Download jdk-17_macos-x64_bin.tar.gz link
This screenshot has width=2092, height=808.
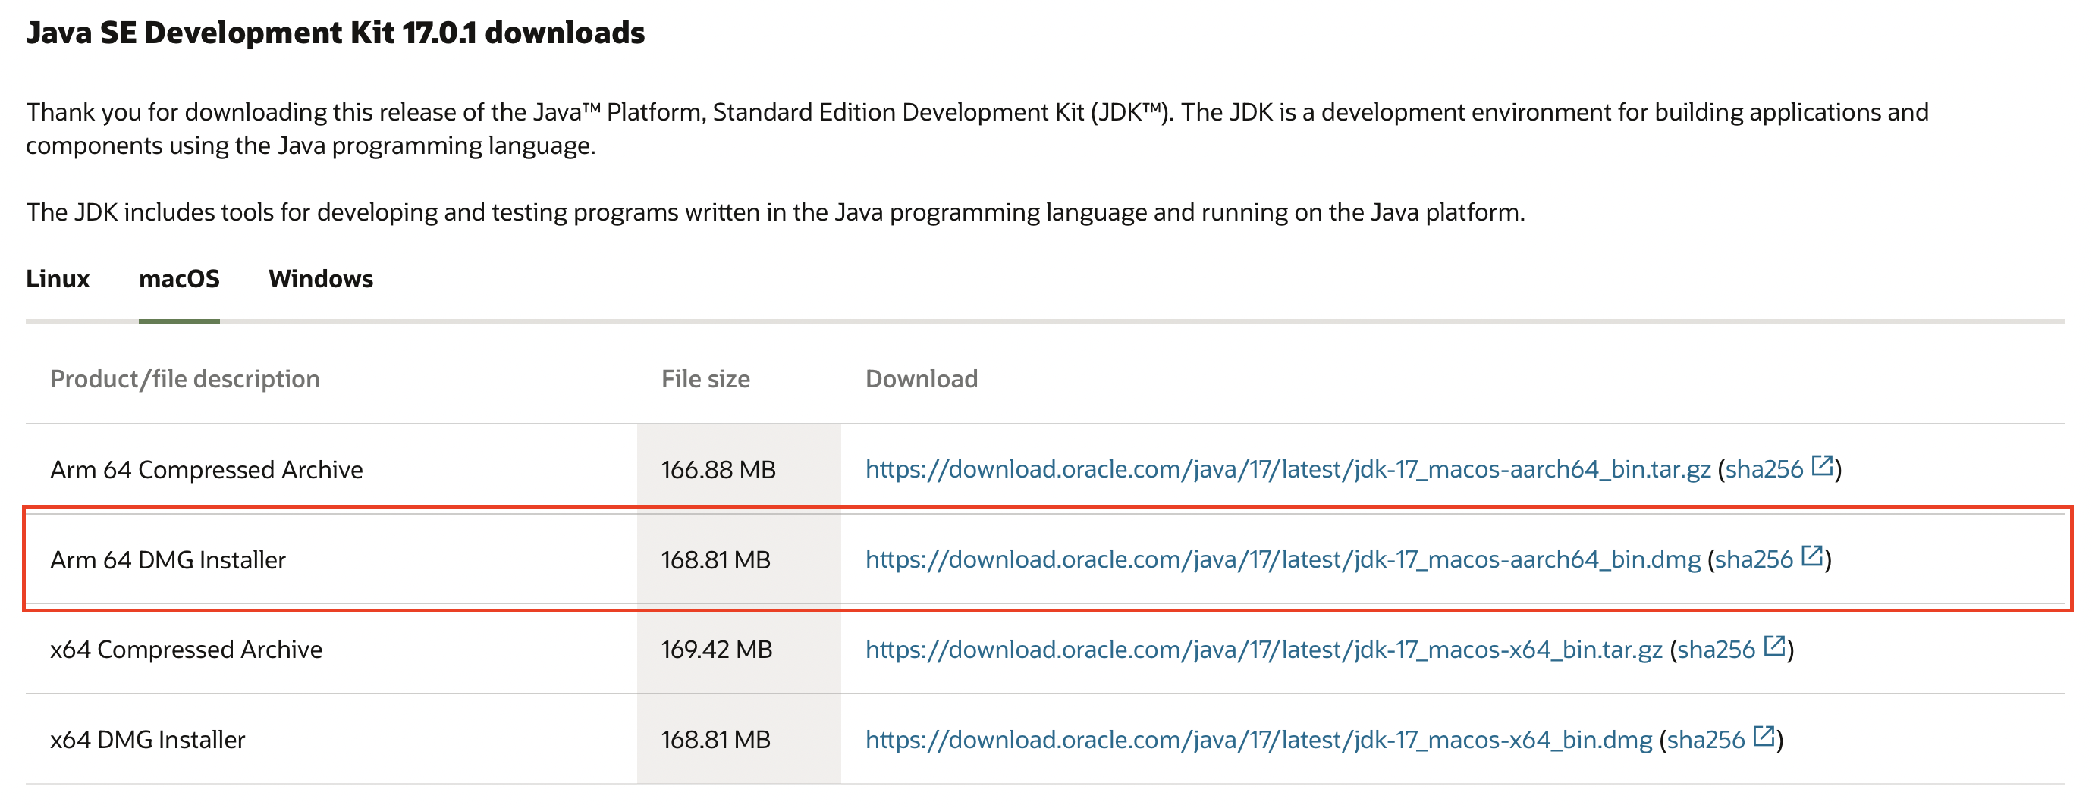point(1264,649)
